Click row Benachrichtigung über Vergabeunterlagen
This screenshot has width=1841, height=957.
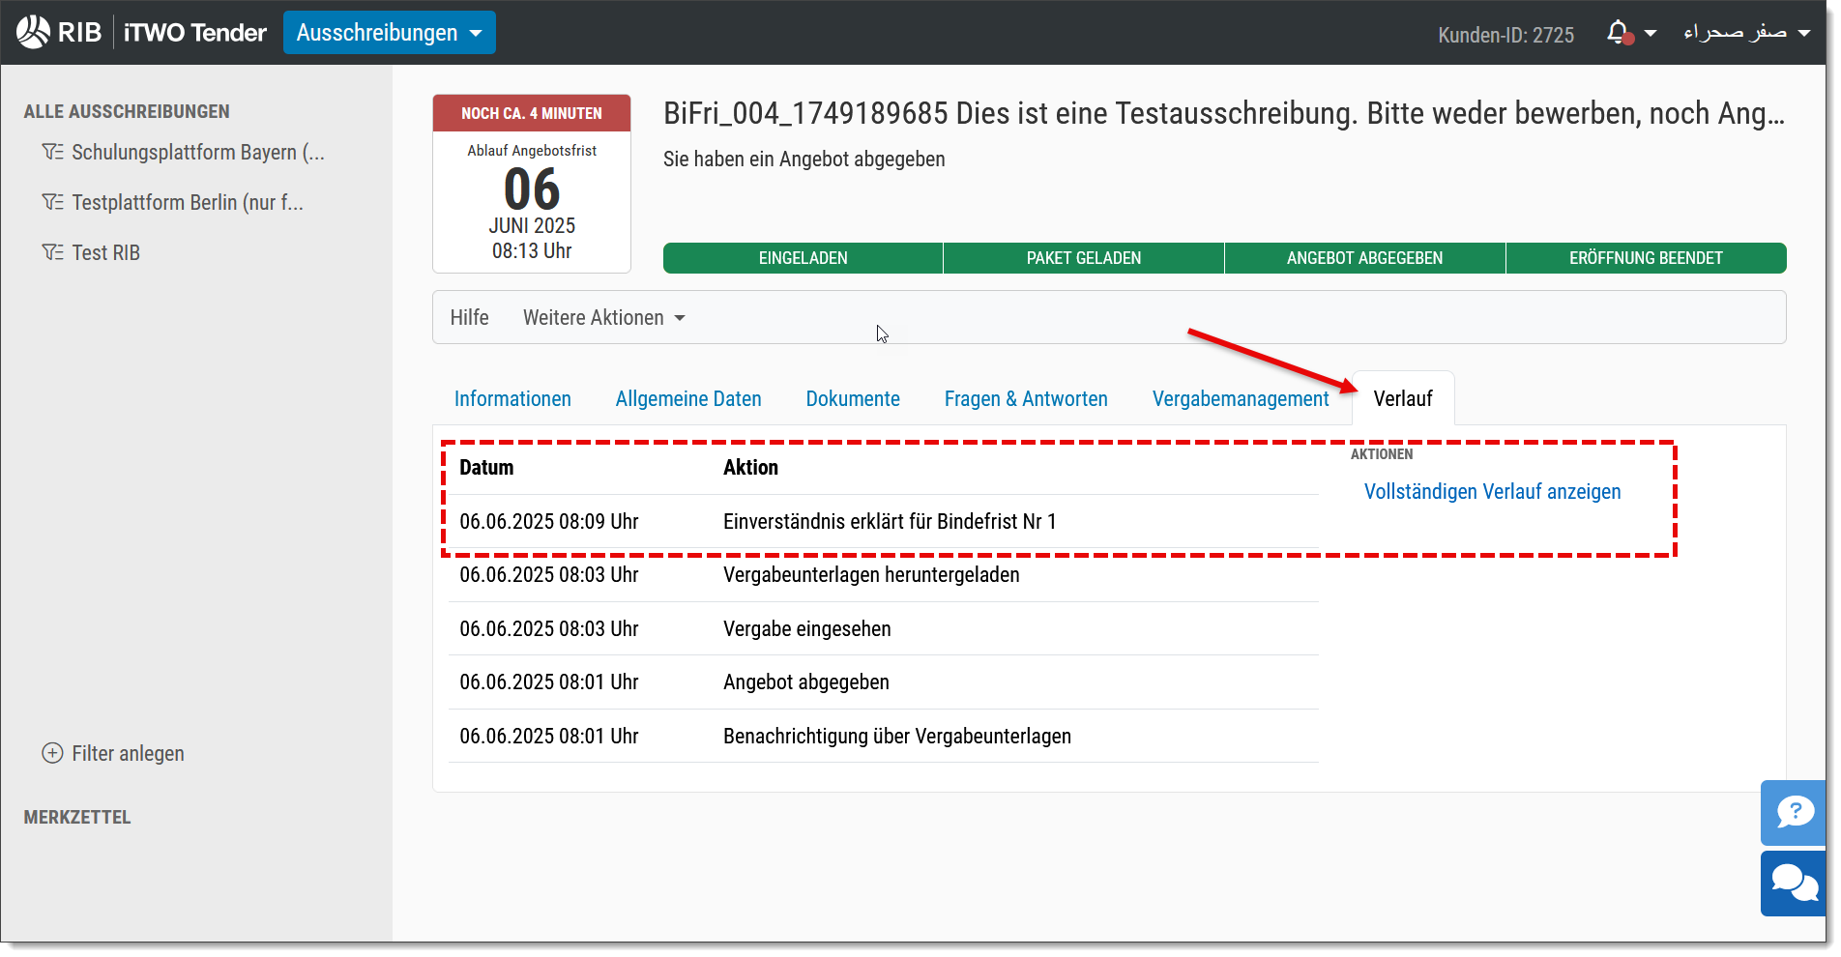click(883, 737)
